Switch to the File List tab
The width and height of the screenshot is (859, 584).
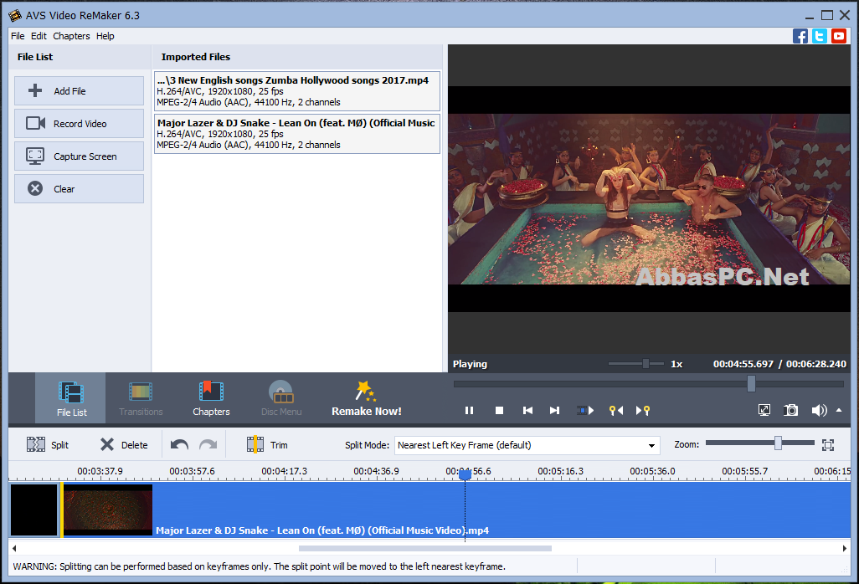coord(70,398)
